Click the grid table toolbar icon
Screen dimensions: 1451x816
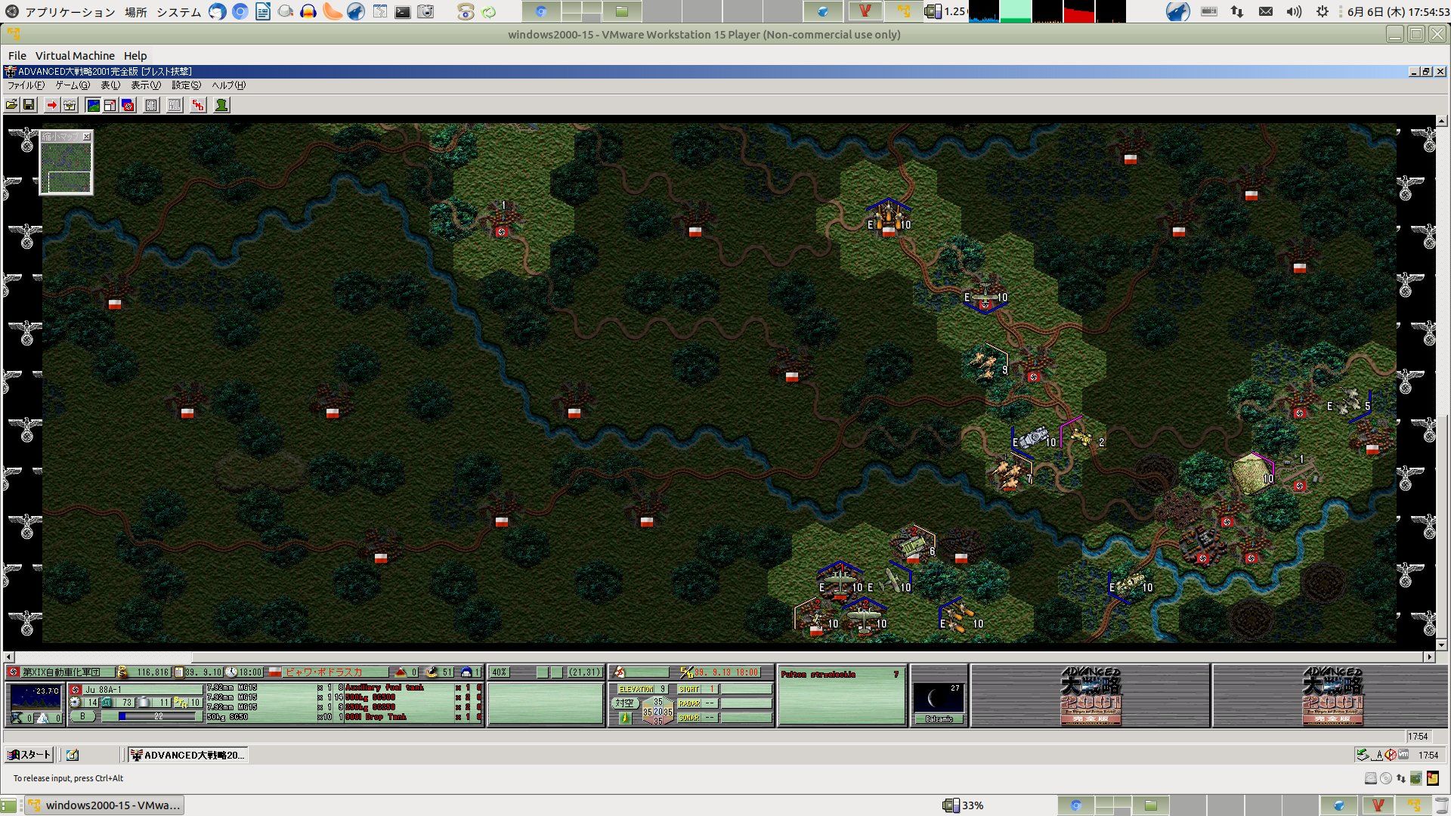coord(151,105)
